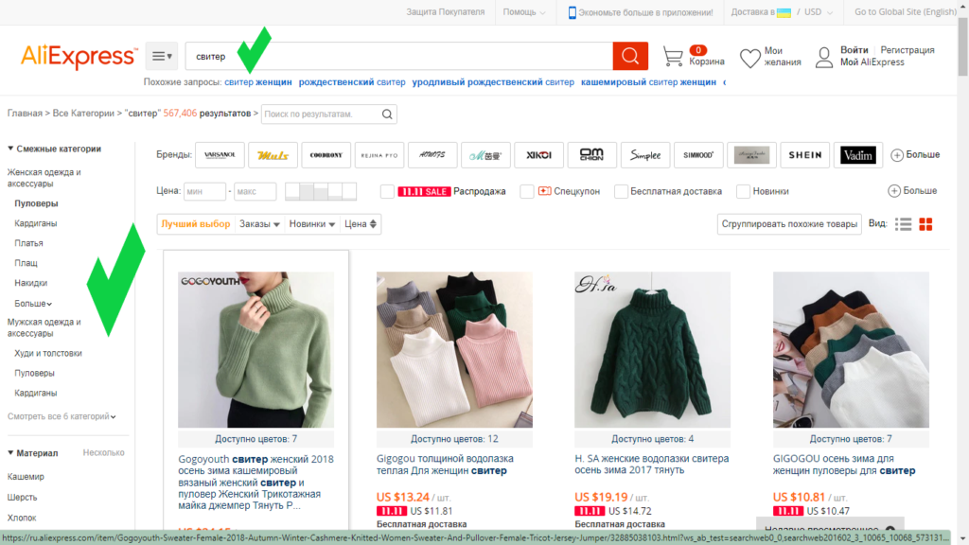This screenshot has height=545, width=969.
Task: Click the minimum price input field
Action: (204, 191)
